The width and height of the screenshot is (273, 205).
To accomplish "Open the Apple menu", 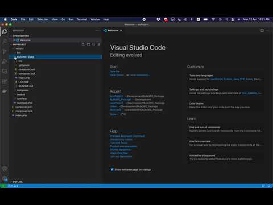I will pyautogui.click(x=5, y=19).
